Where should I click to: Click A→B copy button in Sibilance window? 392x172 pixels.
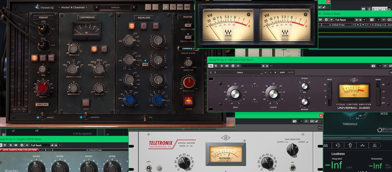coord(371,25)
